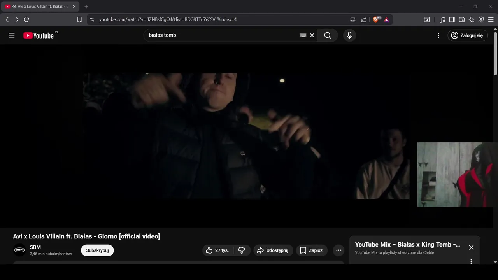498x280 pixels.
Task: Click the Subskrybuj button
Action: (x=97, y=250)
